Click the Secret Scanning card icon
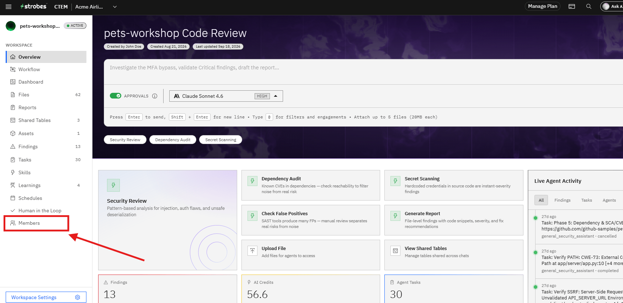The width and height of the screenshot is (623, 303). coord(395,181)
